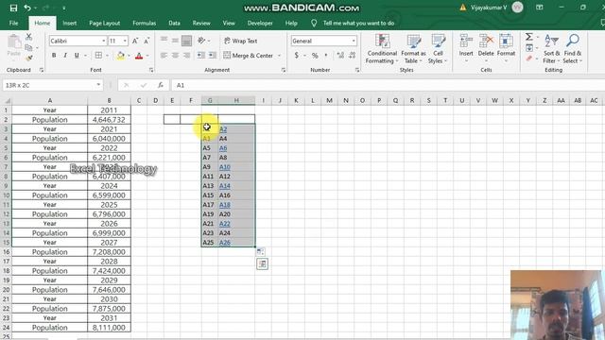Click the A10 hyperlink cell

click(x=225, y=167)
